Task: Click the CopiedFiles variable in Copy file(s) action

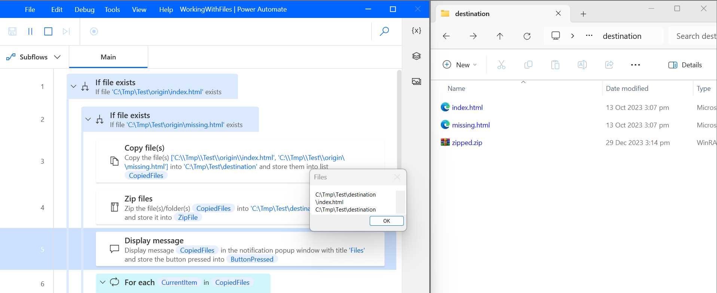Action: point(146,176)
